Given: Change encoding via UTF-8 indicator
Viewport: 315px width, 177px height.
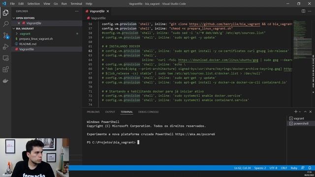Looking at the screenshot, I should click(273, 168).
